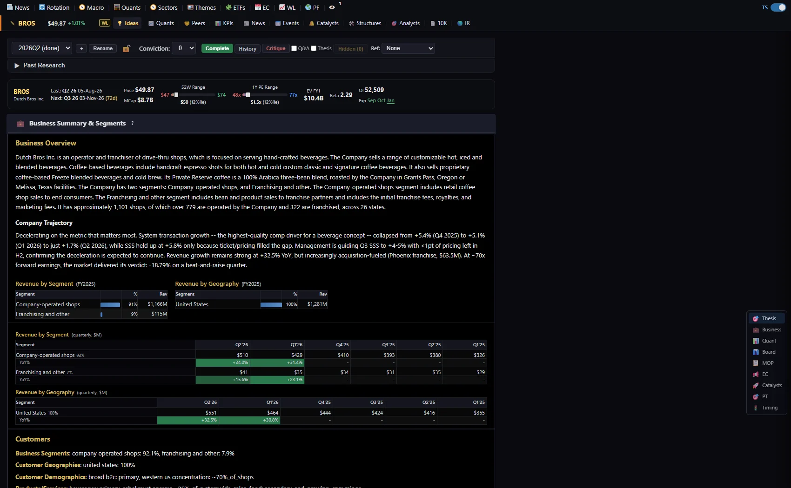Image resolution: width=791 pixels, height=488 pixels.
Task: Open the 2026Q2 (done) period dropdown
Action: pyautogui.click(x=41, y=48)
